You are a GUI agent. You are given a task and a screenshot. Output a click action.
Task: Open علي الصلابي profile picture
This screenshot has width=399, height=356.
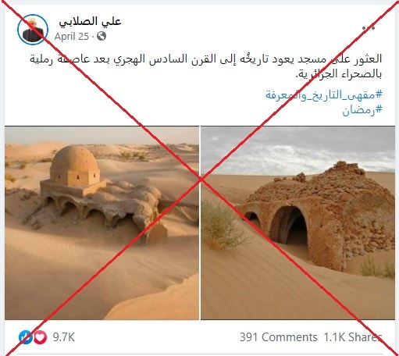pos(33,30)
